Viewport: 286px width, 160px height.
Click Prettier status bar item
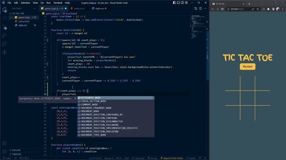point(191,158)
